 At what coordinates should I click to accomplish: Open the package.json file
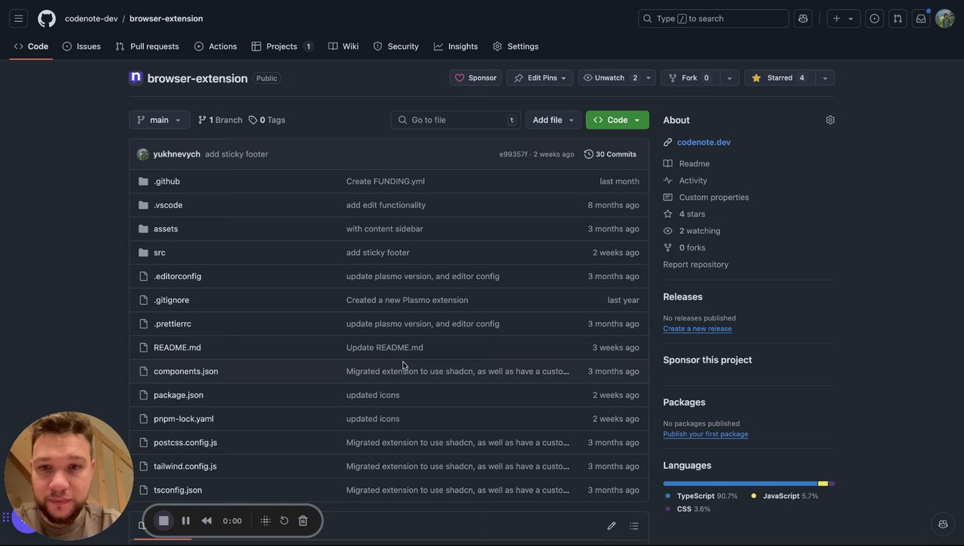pyautogui.click(x=178, y=395)
